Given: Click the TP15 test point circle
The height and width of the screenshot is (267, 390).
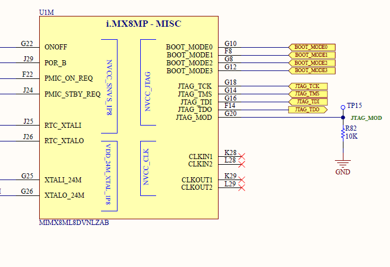Looking at the screenshot, I should point(343,107).
